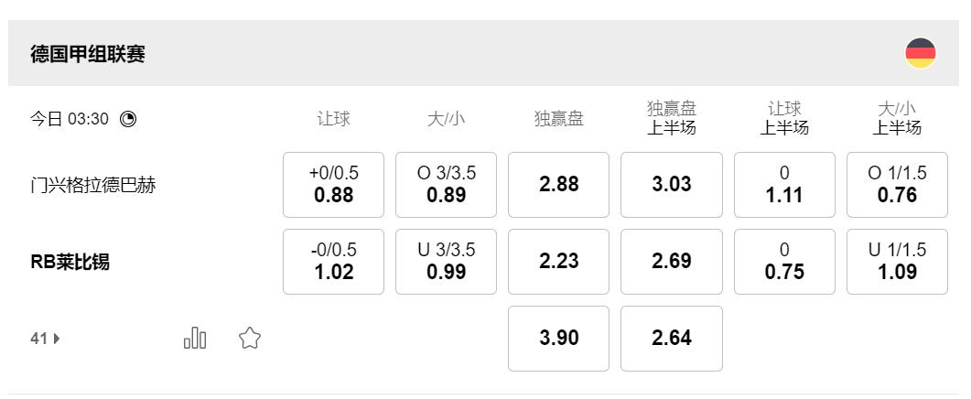
Task: Bet RB莱比锡 to win at 2.23
Action: [x=558, y=262]
